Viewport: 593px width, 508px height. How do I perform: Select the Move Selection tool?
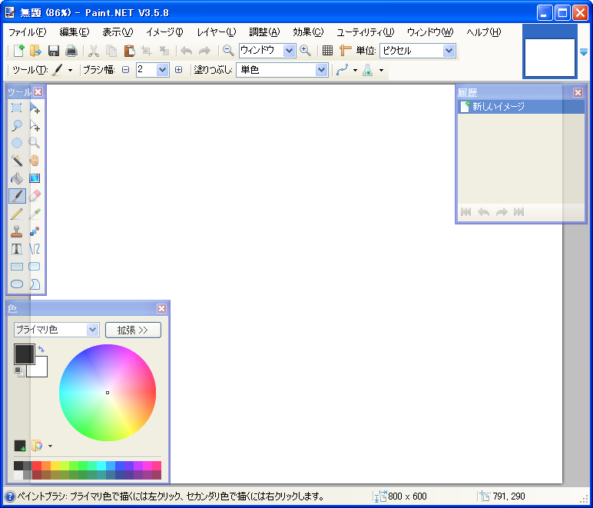point(35,125)
